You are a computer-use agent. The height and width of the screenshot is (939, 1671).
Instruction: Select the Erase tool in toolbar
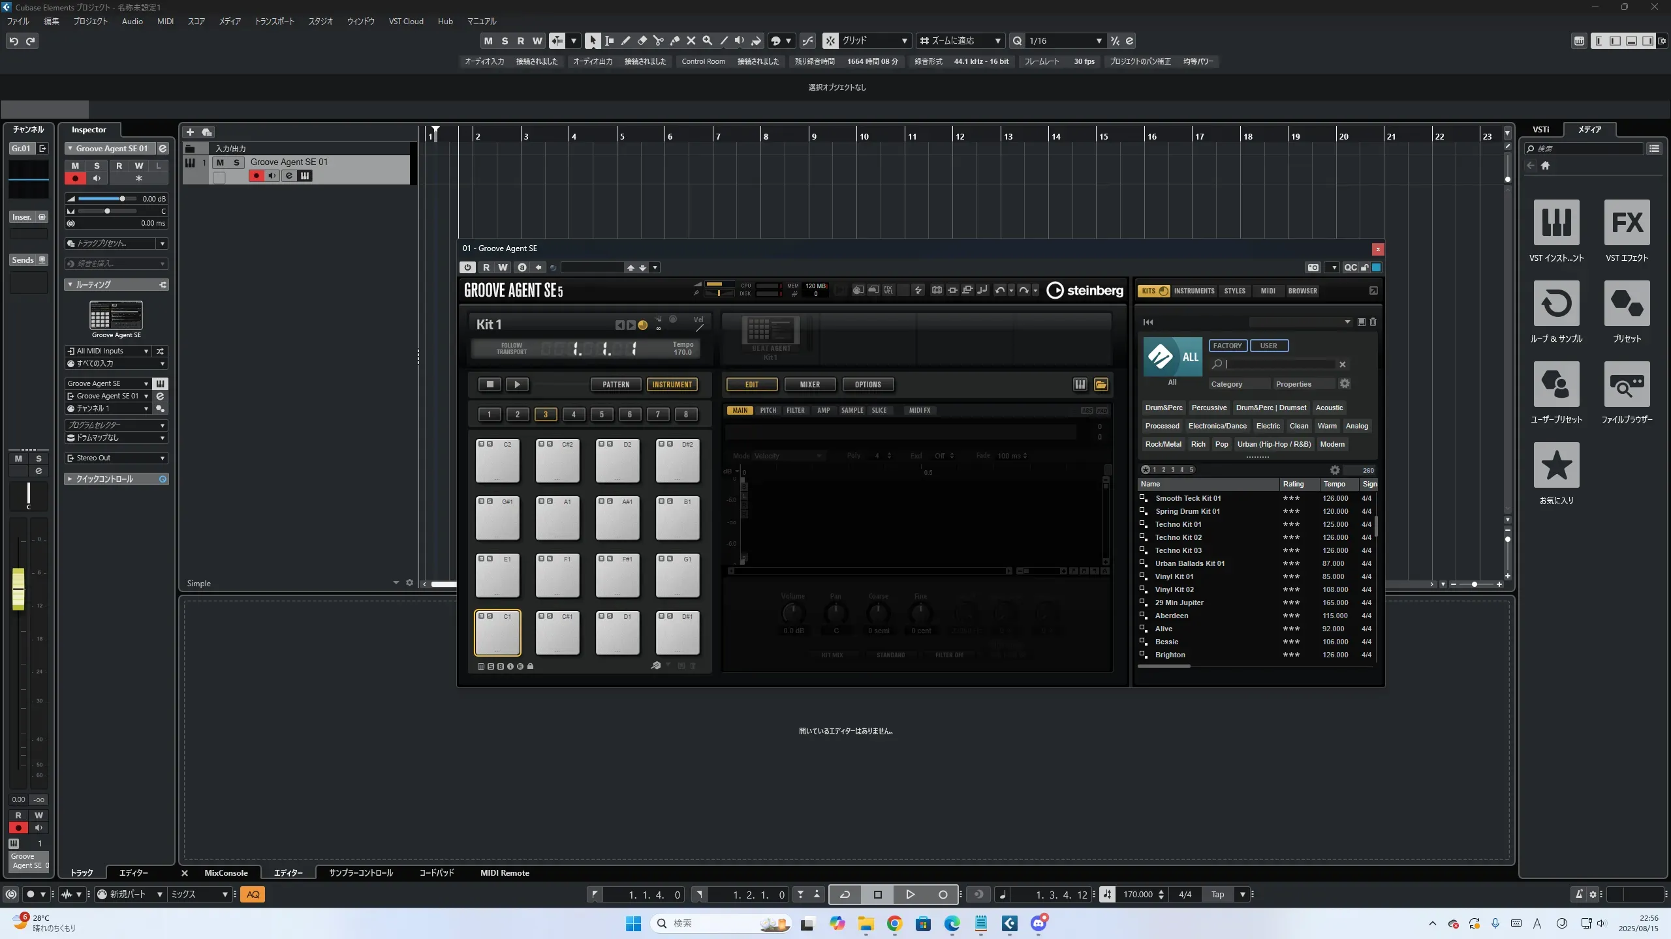click(x=642, y=40)
